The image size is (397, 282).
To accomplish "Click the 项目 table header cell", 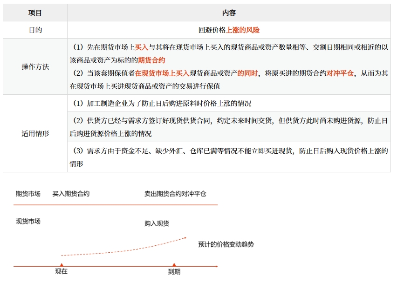I will pos(35,13).
